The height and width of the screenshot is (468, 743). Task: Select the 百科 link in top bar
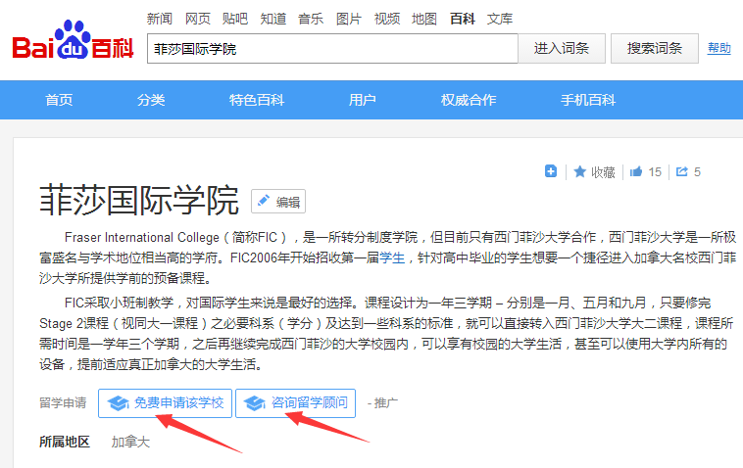[463, 19]
